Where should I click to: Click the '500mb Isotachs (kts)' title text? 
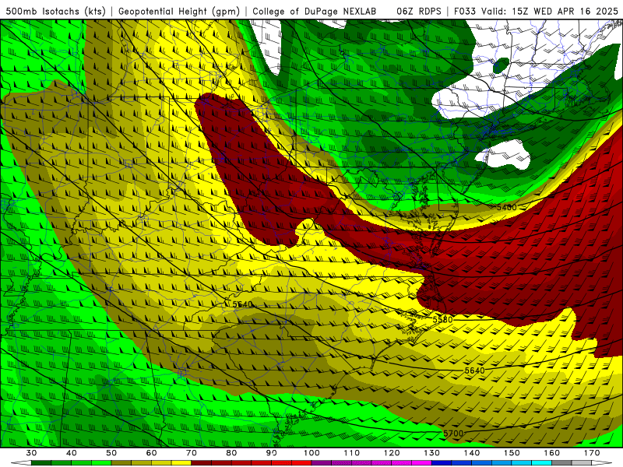point(55,11)
